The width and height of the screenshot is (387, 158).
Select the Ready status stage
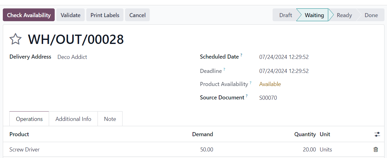pos(344,15)
